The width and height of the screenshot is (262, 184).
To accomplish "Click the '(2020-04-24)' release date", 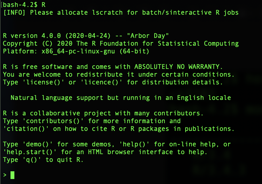I will 88,36.
